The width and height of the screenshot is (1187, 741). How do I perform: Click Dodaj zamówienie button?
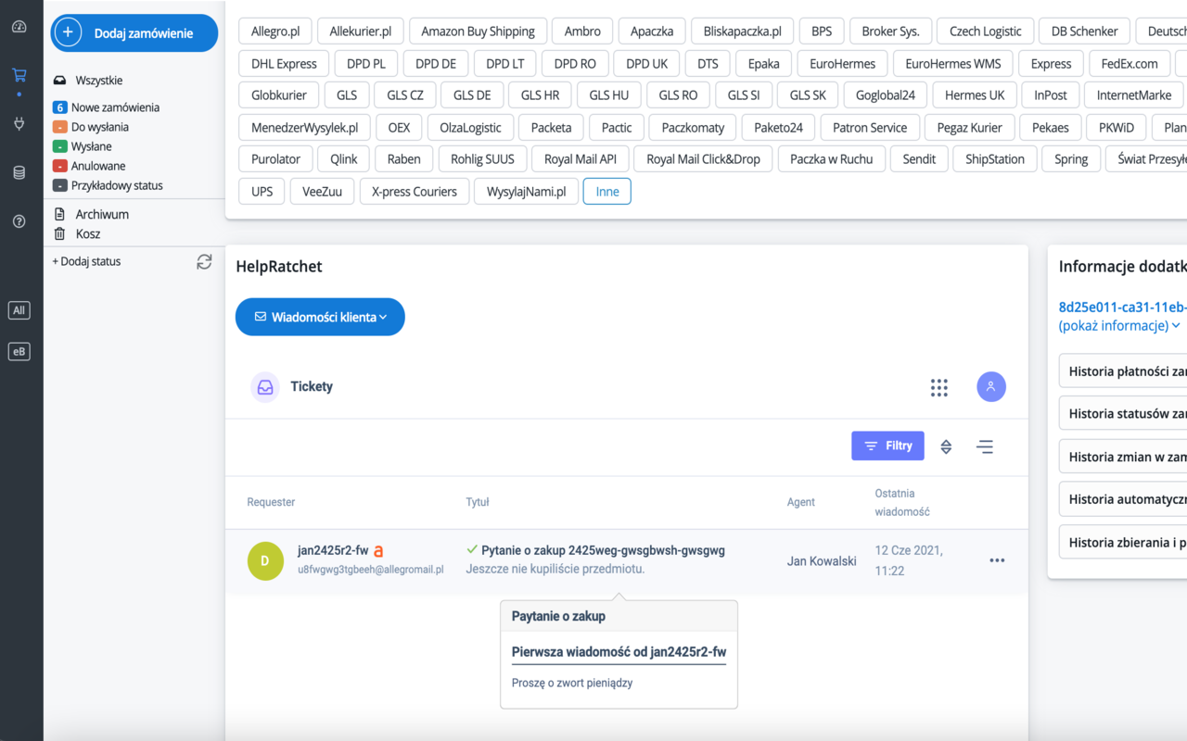(x=134, y=32)
